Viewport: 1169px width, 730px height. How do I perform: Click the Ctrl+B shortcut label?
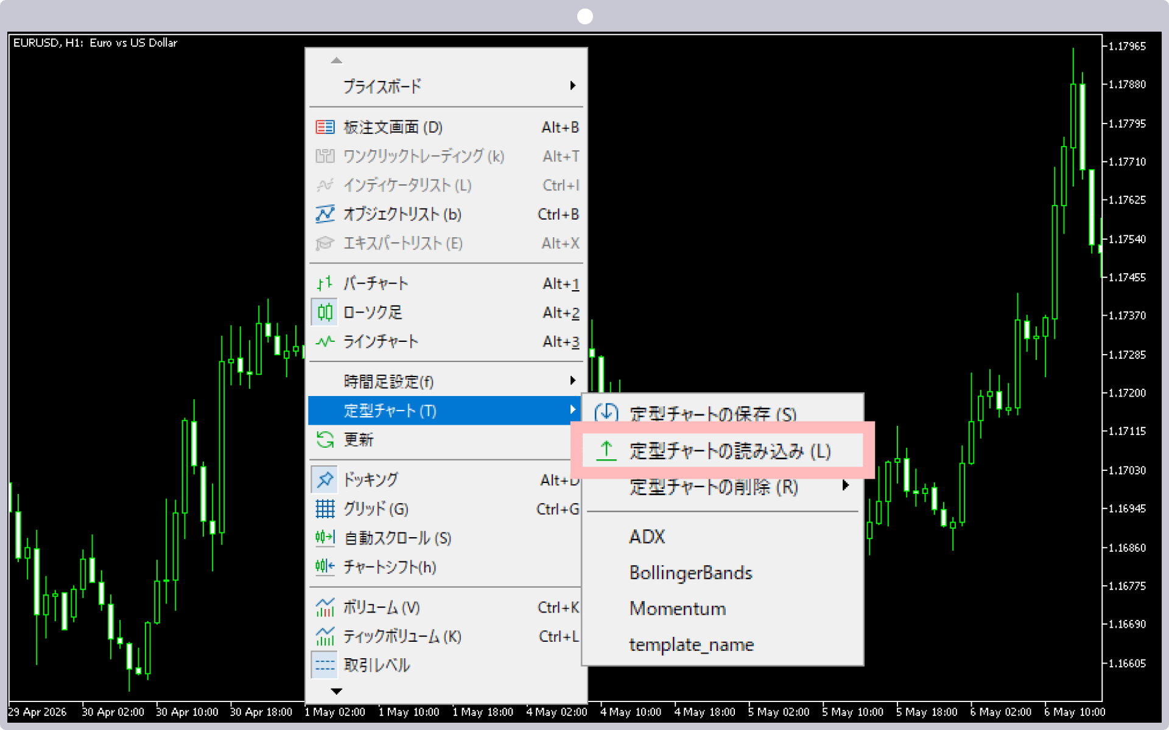(x=558, y=214)
